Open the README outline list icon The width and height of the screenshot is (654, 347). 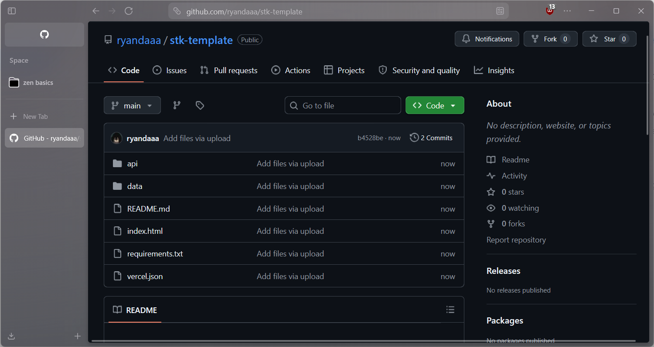[450, 310]
